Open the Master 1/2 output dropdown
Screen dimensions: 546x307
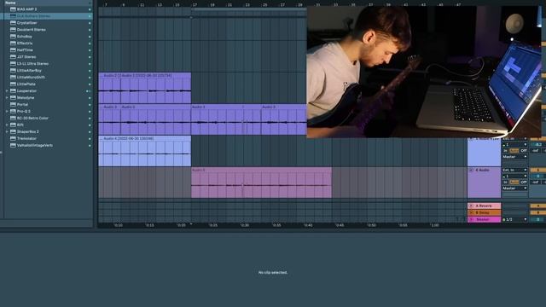514,220
